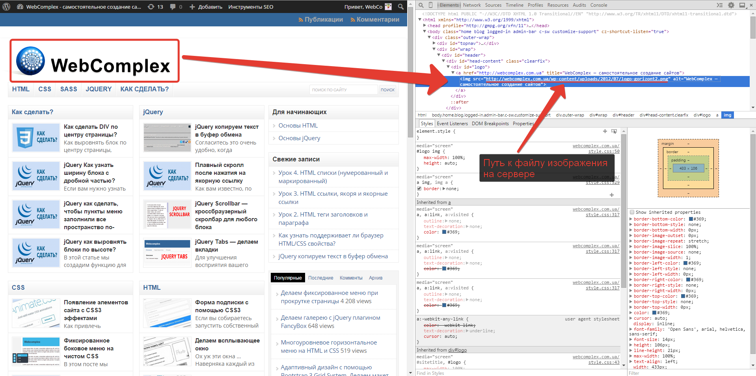The image size is (756, 376).
Task: Open thumbnail for 'jQuery Scrollbar' article
Action: click(x=167, y=215)
